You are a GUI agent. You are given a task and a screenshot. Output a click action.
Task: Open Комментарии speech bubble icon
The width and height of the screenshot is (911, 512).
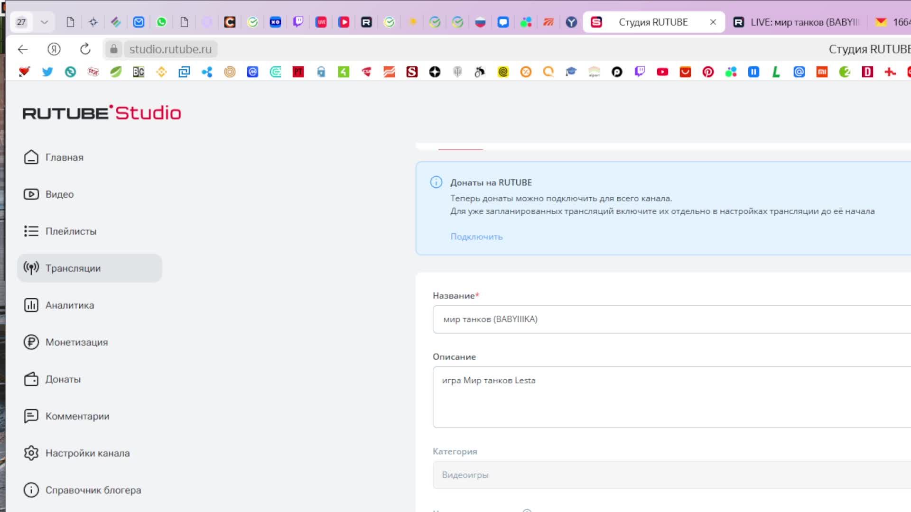coord(31,416)
